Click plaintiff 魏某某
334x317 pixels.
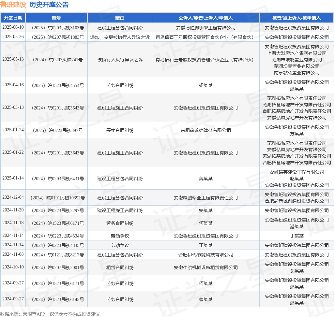tap(206, 179)
